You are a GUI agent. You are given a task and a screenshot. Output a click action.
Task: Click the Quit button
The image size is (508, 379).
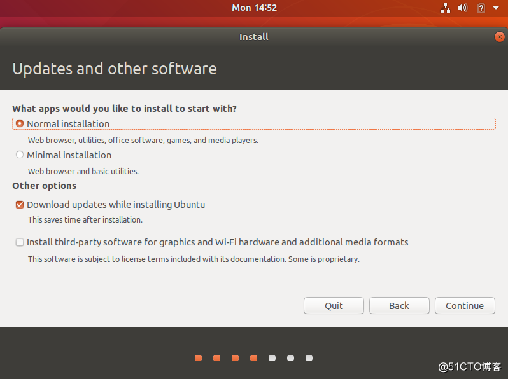[334, 305]
